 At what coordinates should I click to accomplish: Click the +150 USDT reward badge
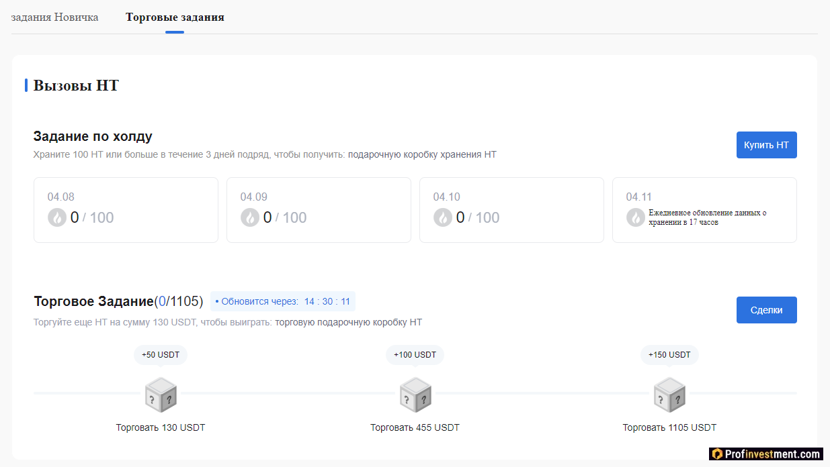click(669, 355)
